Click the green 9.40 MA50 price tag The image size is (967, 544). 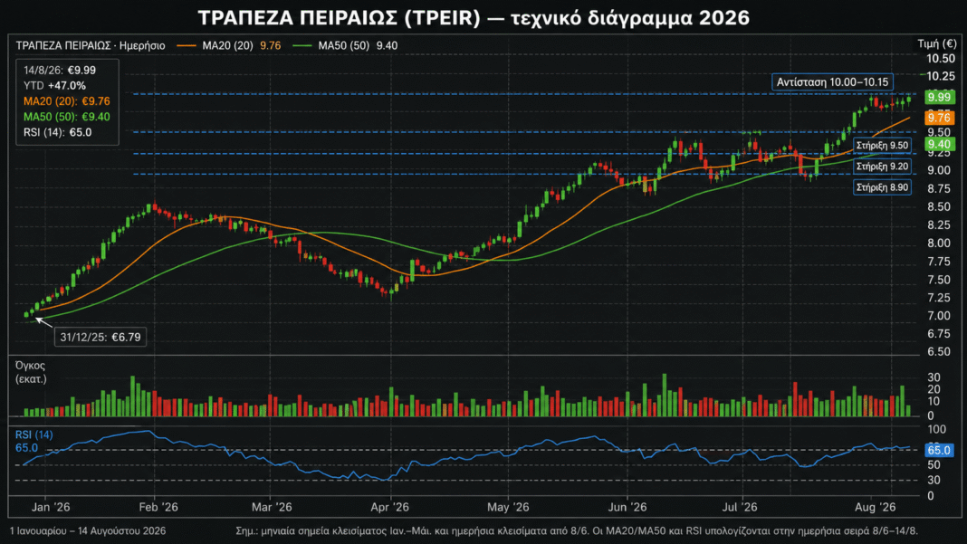[x=939, y=144]
